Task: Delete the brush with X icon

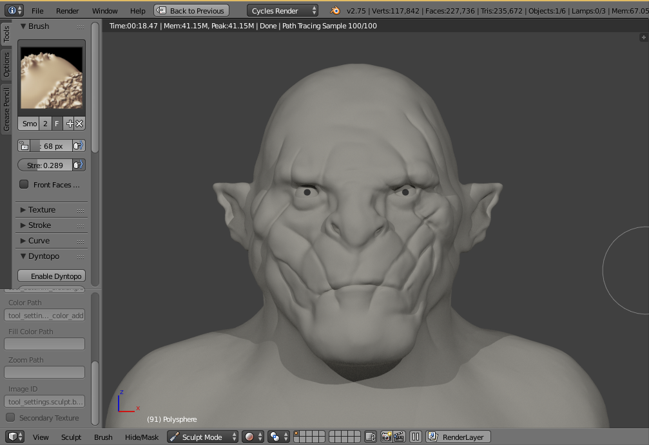Action: (x=79, y=124)
